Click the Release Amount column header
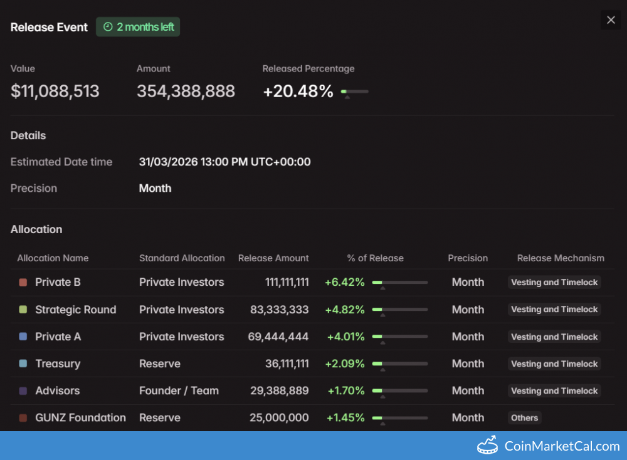 [x=273, y=258]
